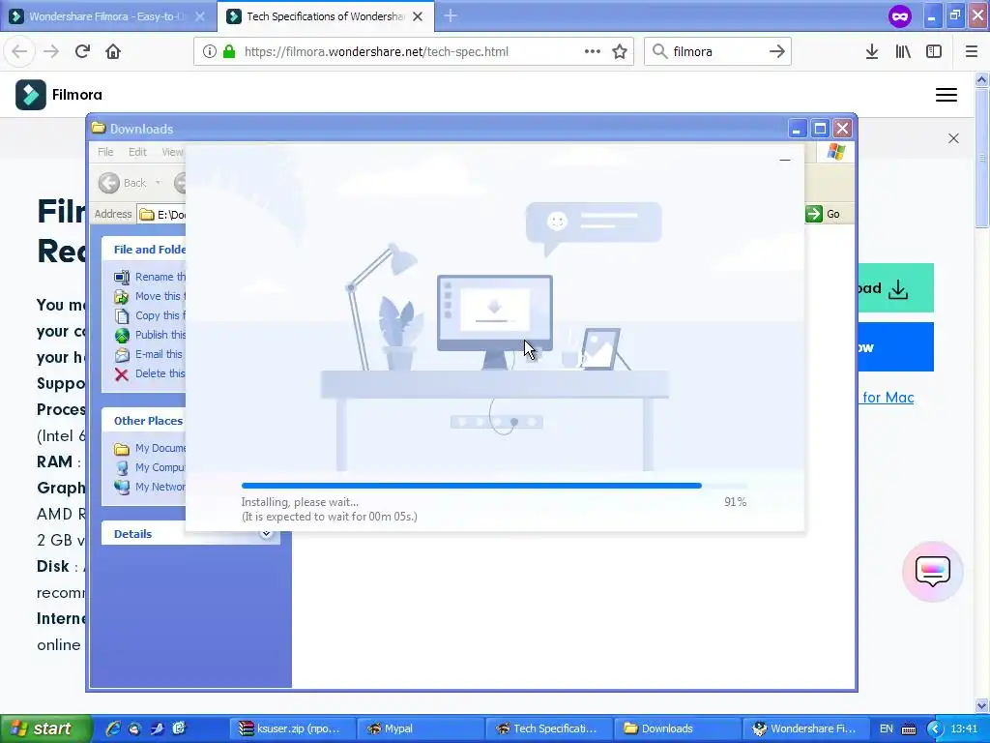The width and height of the screenshot is (990, 743).
Task: Switch to ksuser.zip taskbar item
Action: click(x=291, y=728)
